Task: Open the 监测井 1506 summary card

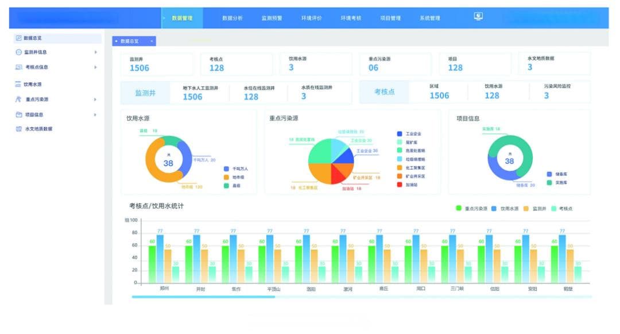Action: coord(157,64)
